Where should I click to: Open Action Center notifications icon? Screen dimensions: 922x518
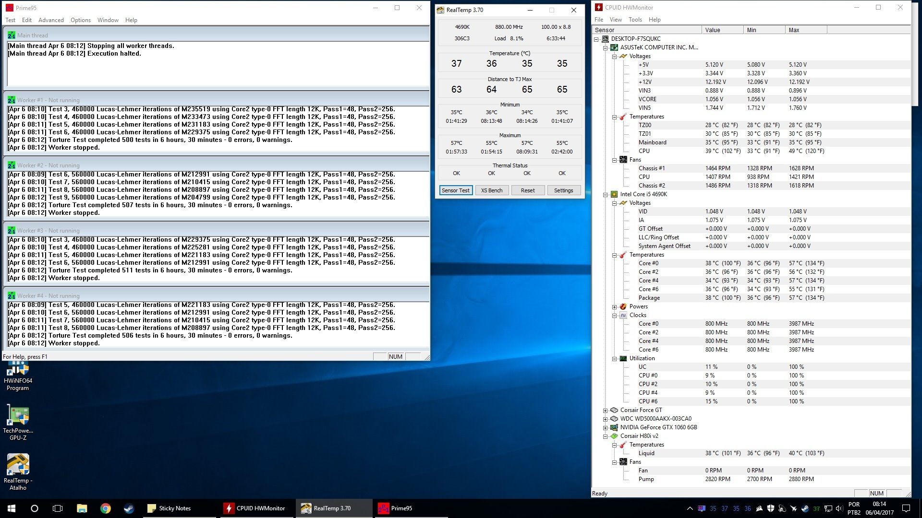tap(906, 508)
